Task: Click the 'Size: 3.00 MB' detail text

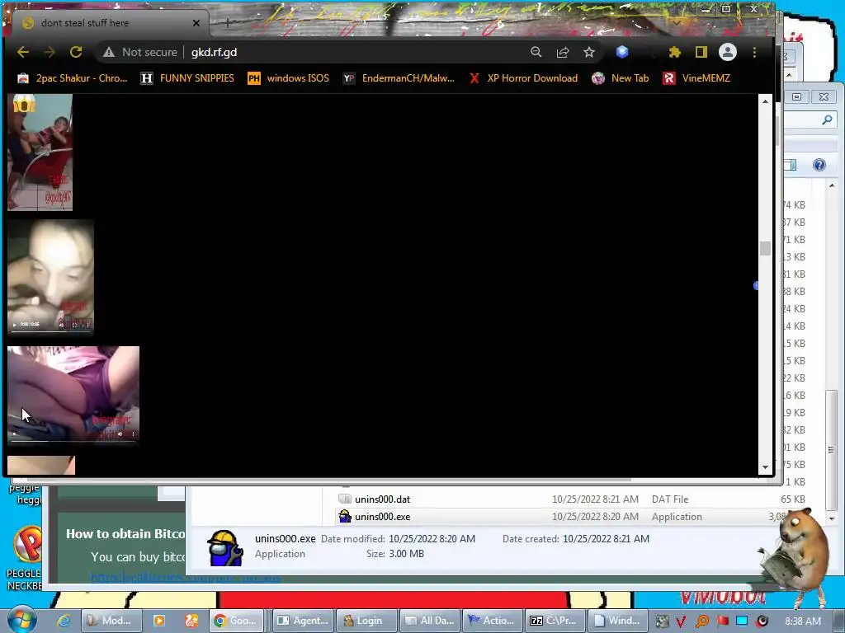Action: (395, 554)
